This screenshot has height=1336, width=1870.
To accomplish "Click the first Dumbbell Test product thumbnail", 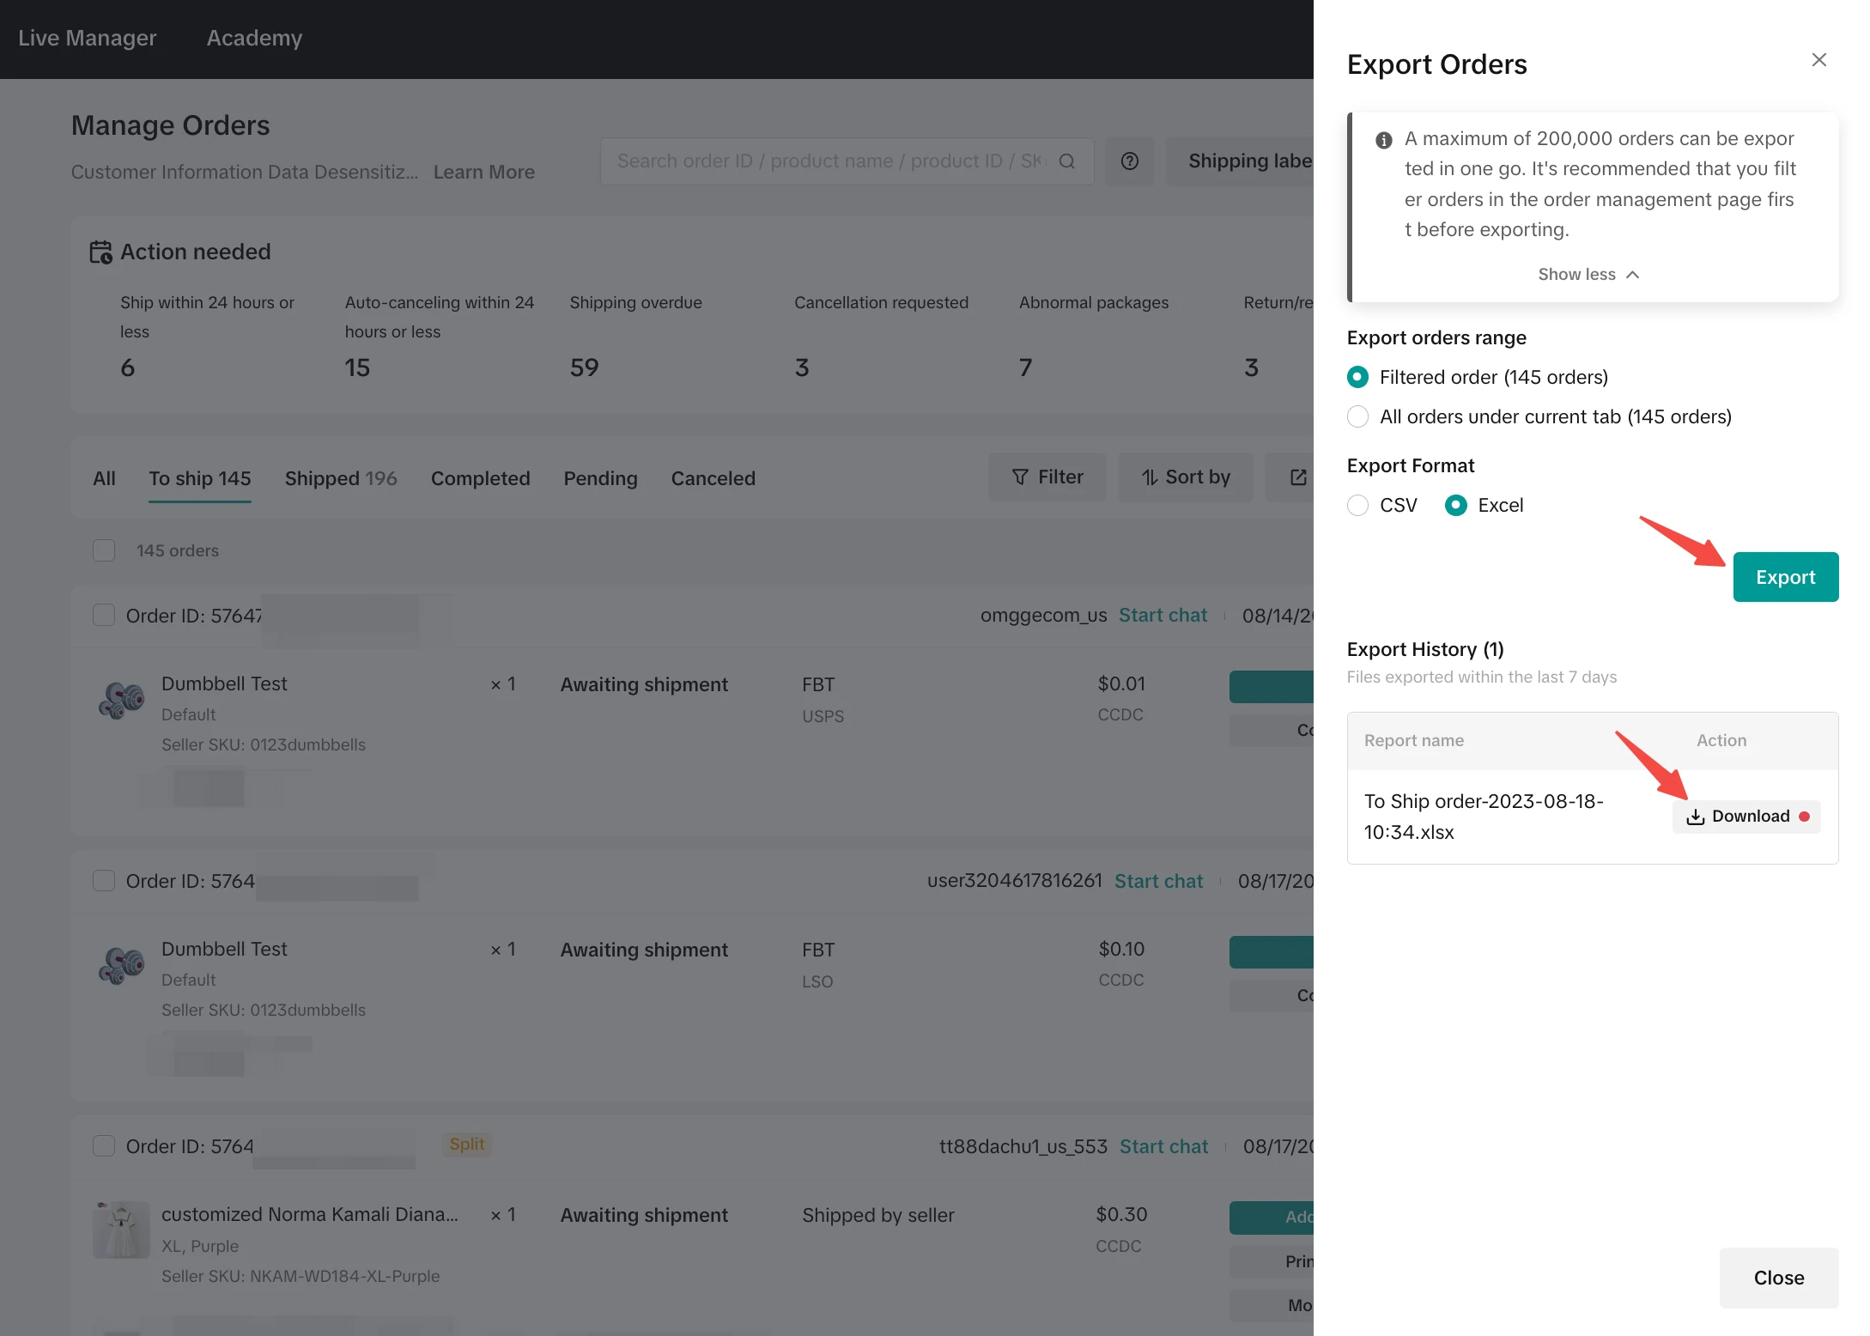I will click(x=121, y=700).
